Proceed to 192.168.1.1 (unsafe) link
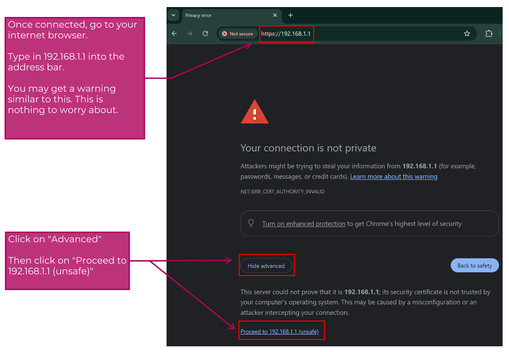Screen dimensions: 509x352 (x=279, y=332)
